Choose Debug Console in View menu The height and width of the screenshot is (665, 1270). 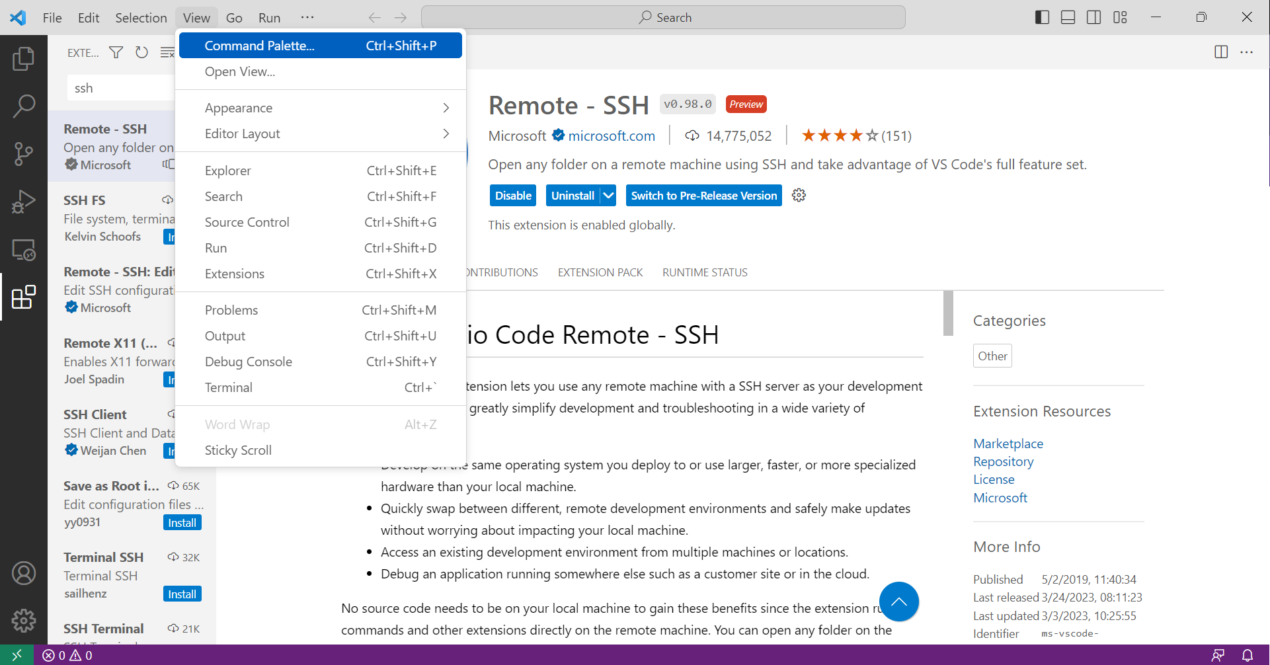[321, 362]
